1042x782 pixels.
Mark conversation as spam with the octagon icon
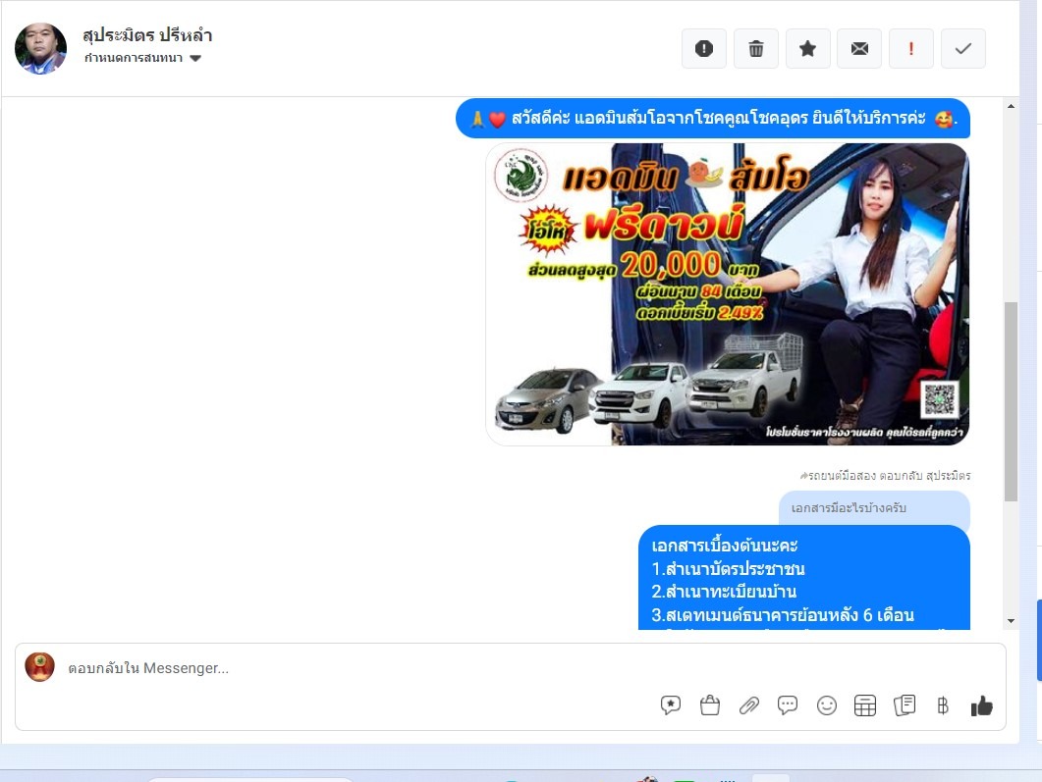pos(704,49)
